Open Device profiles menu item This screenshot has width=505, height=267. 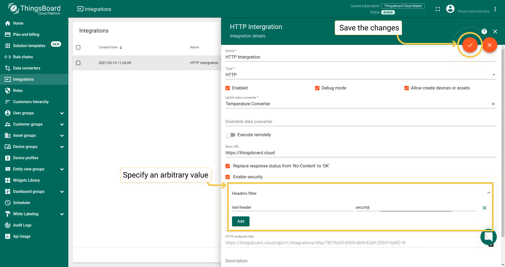(34, 158)
